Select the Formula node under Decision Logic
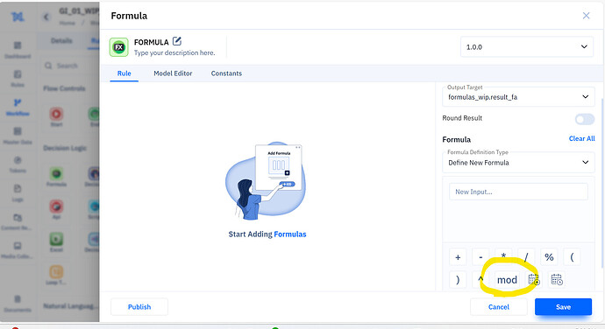The height and width of the screenshot is (329, 605). (56, 177)
